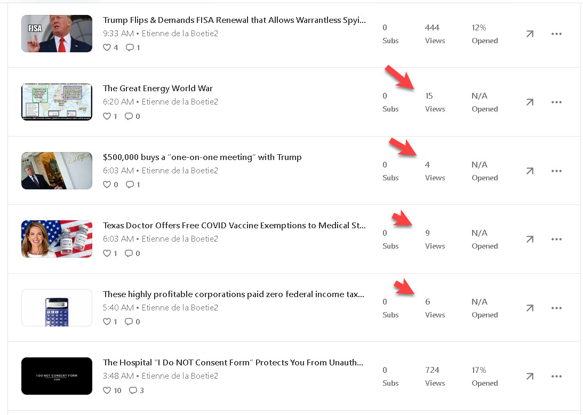Open the $500,000 one-on-one meeting with Trump post

202,157
